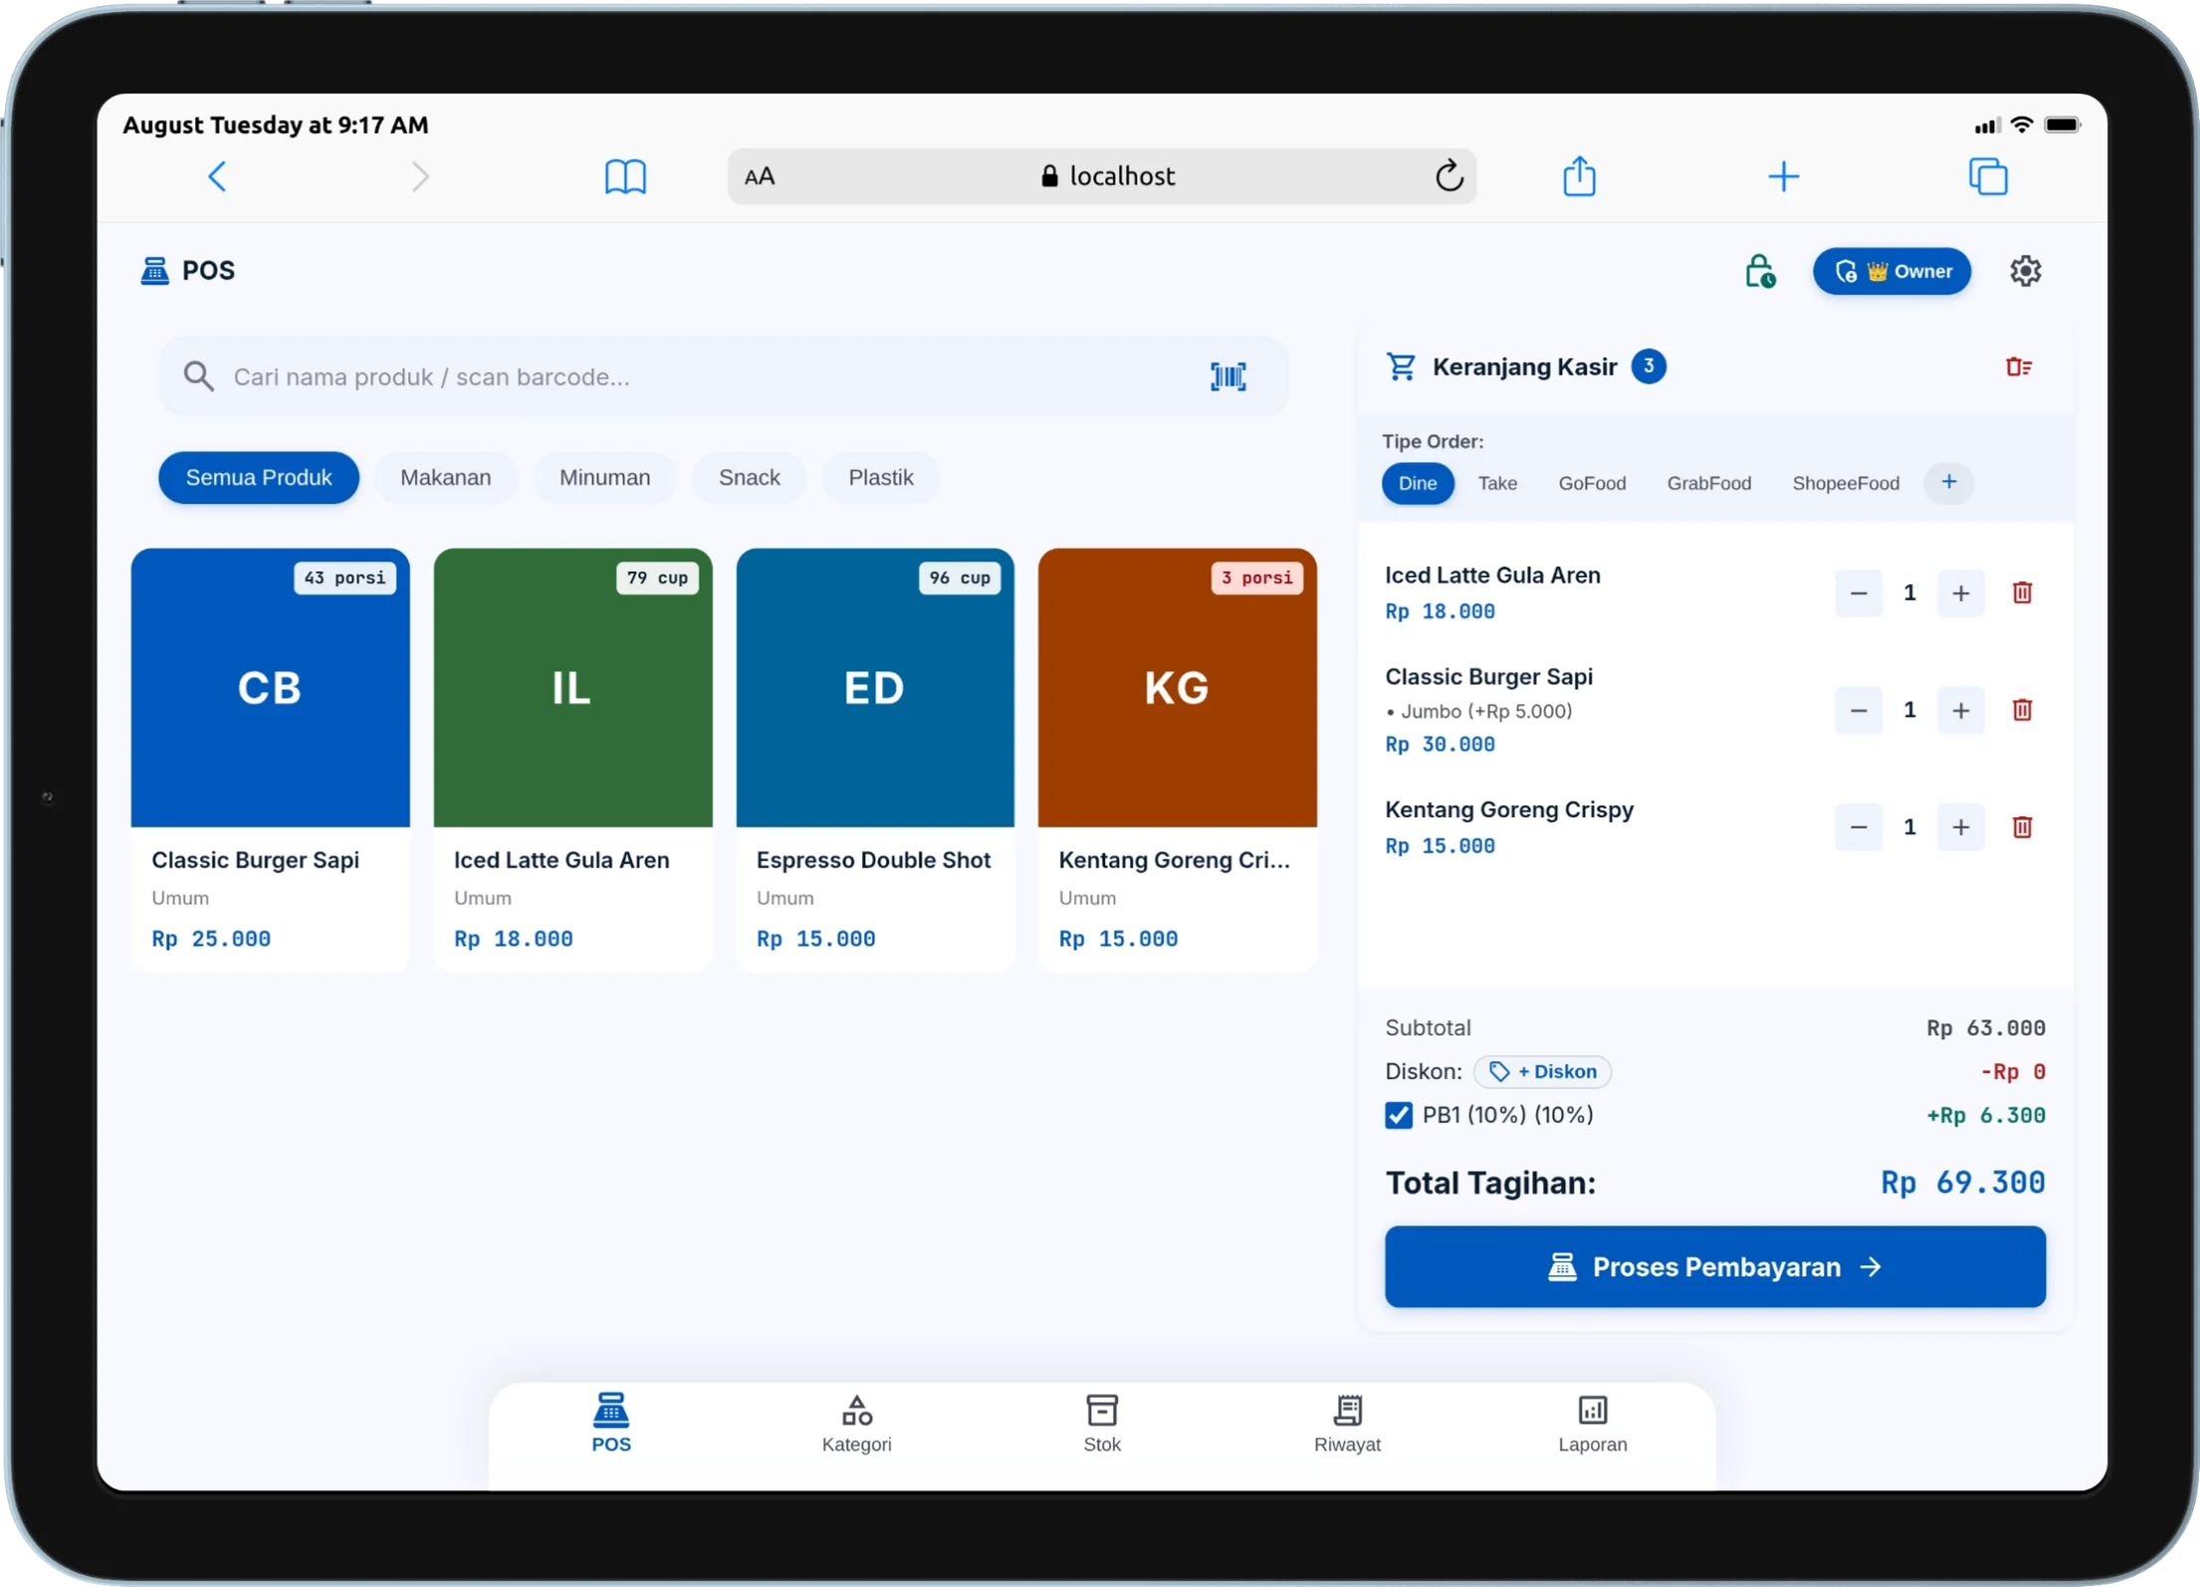Open Safari tabs overview icon
This screenshot has height=1587, width=2200.
(x=1987, y=176)
